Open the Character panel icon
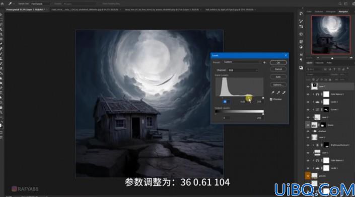 tap(301, 55)
